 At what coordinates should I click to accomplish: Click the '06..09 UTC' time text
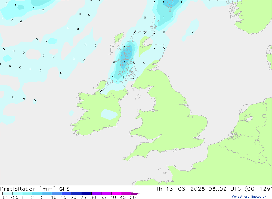tap(225, 189)
